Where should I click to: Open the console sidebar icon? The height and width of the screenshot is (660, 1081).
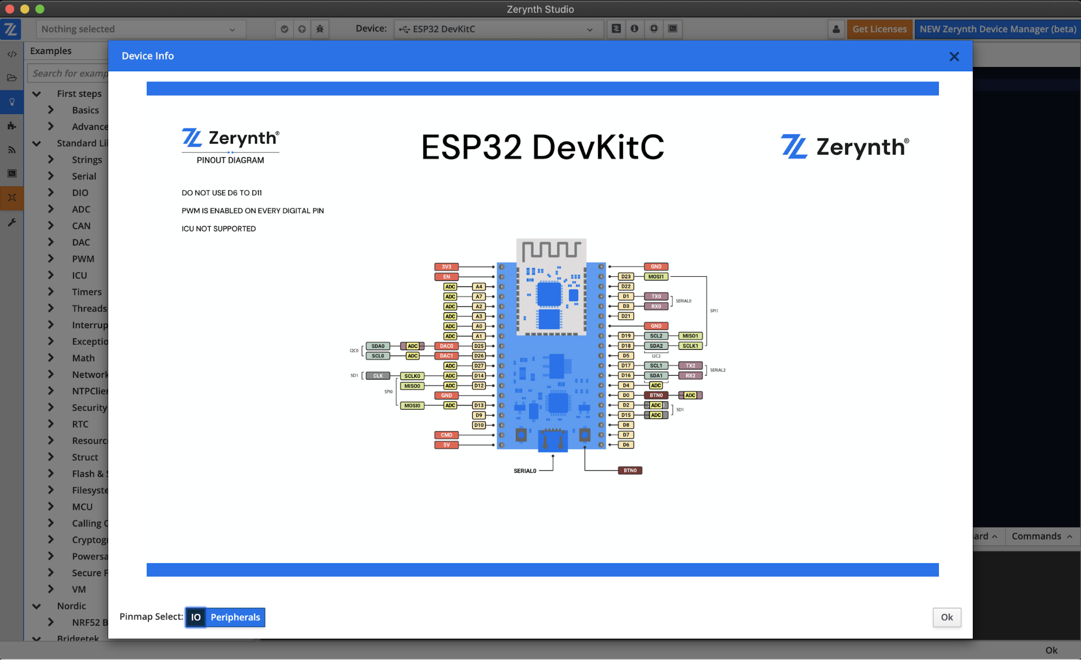(11, 174)
